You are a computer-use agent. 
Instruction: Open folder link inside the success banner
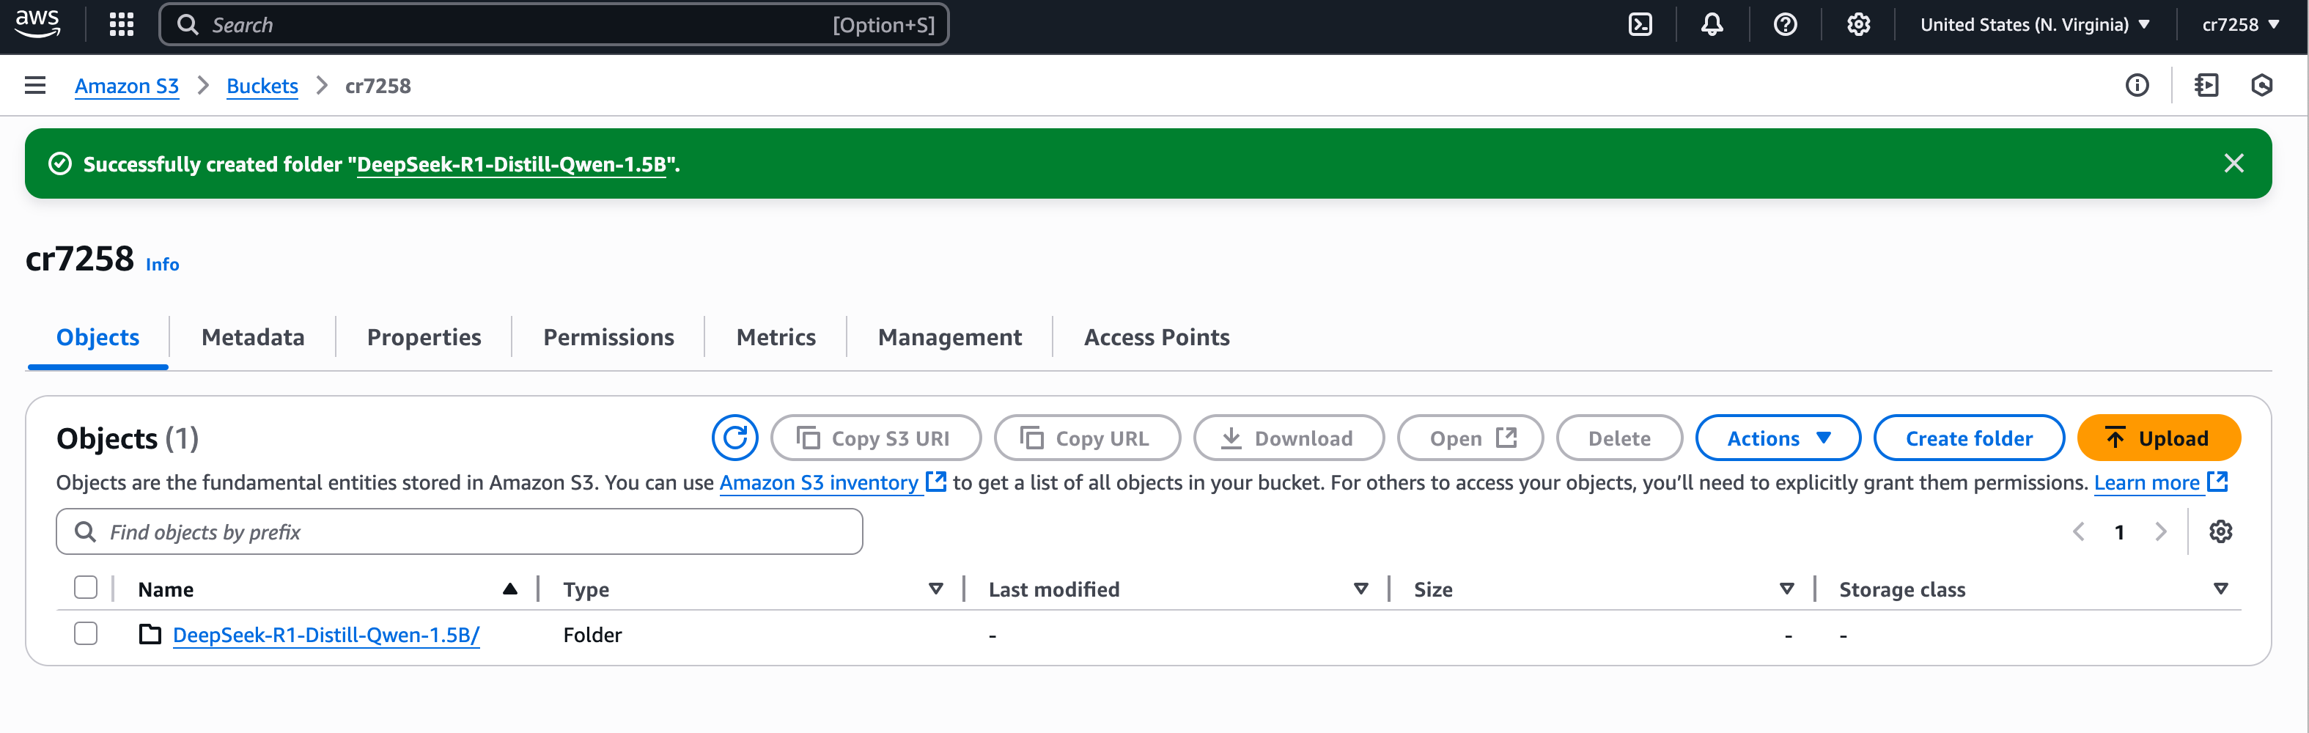coord(511,164)
